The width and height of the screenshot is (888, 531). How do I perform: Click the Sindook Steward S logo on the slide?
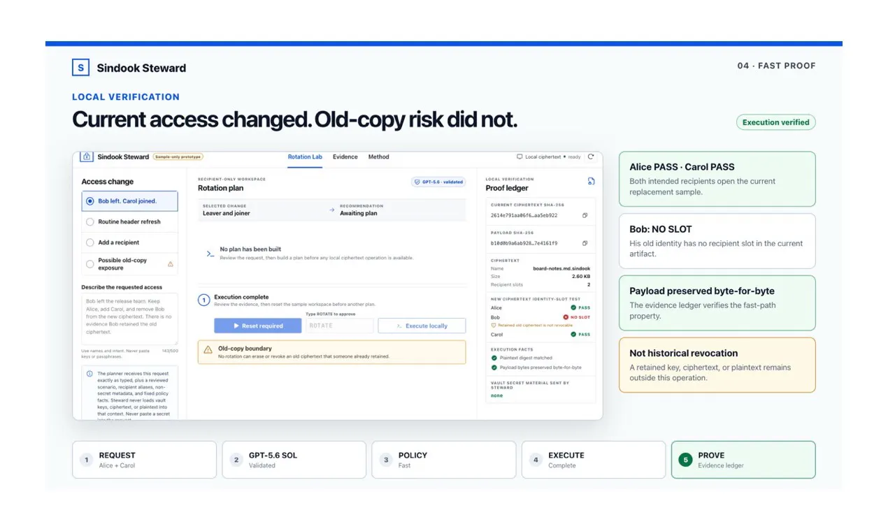(81, 68)
